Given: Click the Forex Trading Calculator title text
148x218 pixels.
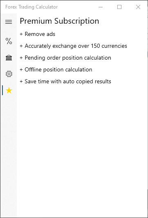Looking at the screenshot, I should pos(31,7).
